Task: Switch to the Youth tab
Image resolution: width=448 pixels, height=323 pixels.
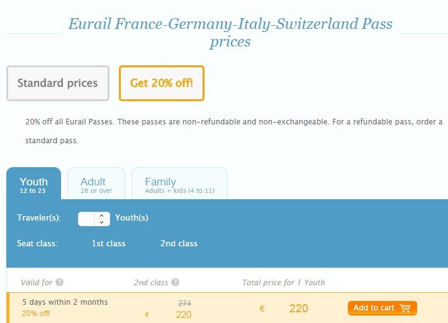Action: (x=33, y=183)
